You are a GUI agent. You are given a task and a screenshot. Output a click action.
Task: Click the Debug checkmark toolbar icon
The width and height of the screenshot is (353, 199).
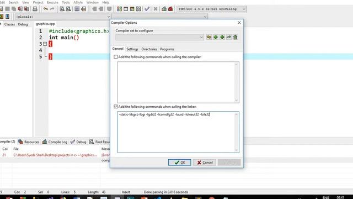147,9
